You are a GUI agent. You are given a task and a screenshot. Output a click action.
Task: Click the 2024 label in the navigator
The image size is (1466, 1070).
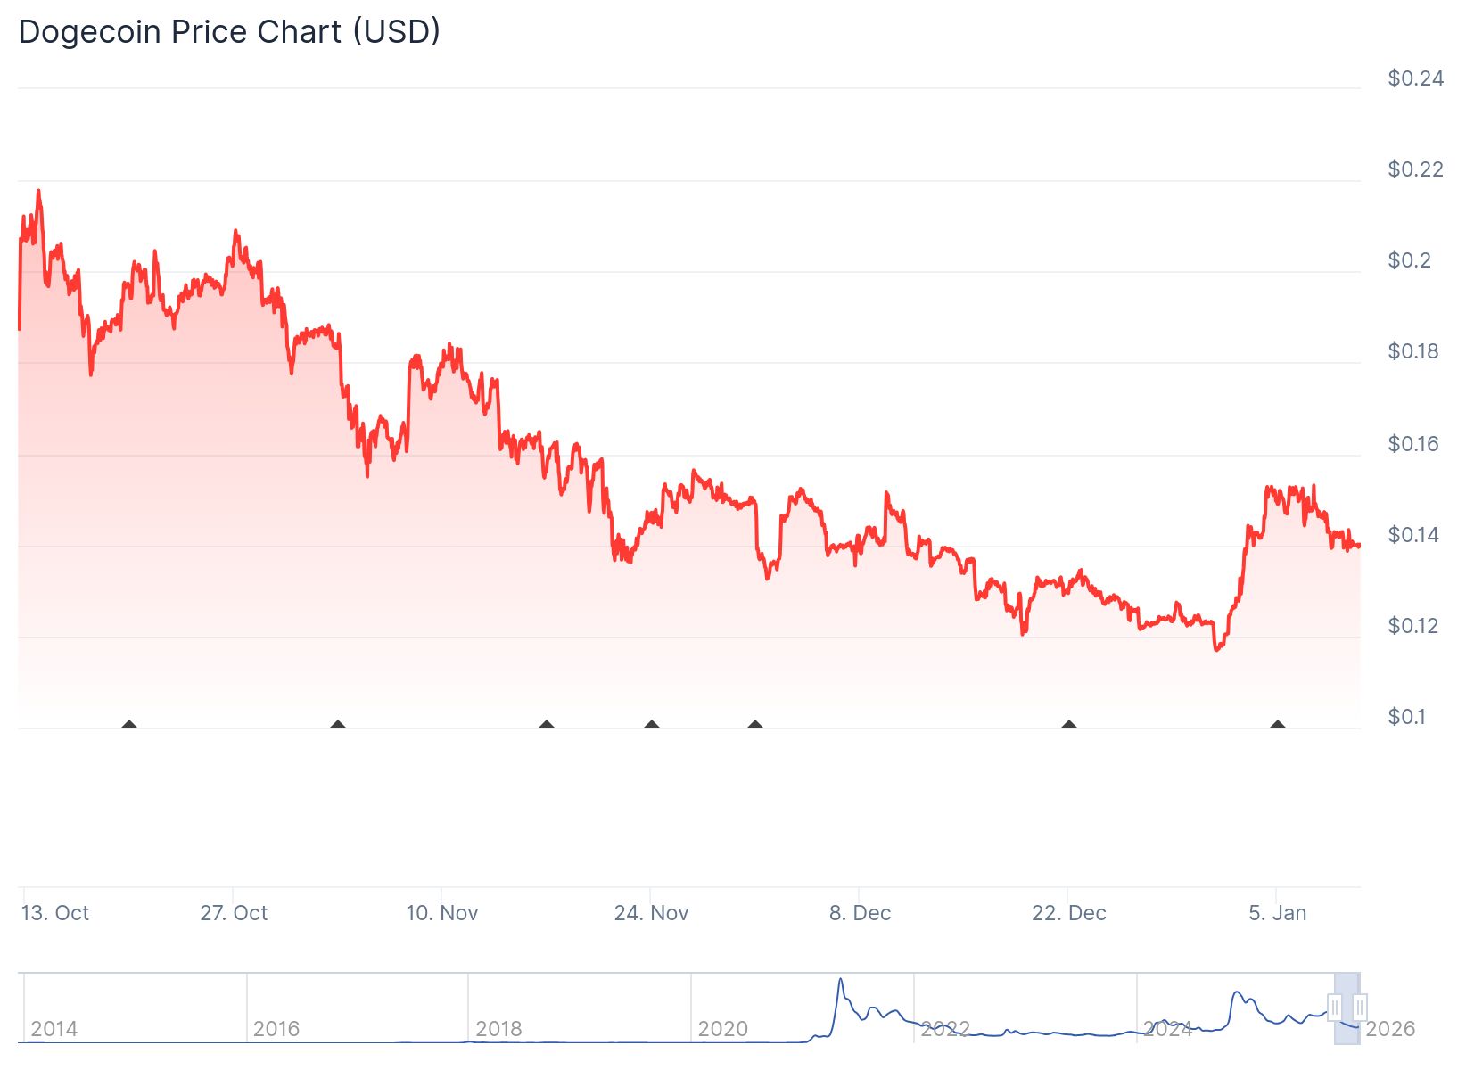(1169, 1028)
